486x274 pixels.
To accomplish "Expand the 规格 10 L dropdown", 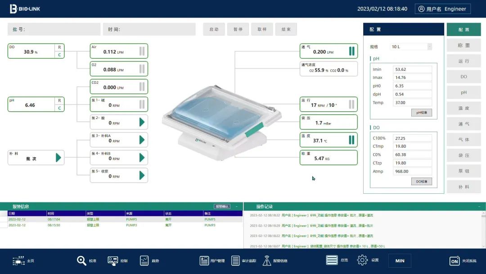I will click(429, 46).
